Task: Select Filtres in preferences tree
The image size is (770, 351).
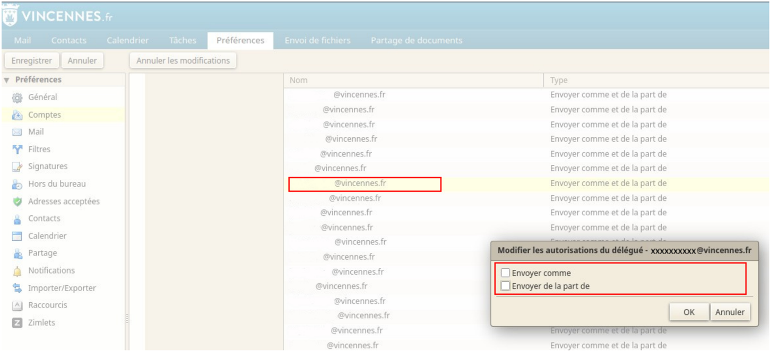Action: point(39,150)
